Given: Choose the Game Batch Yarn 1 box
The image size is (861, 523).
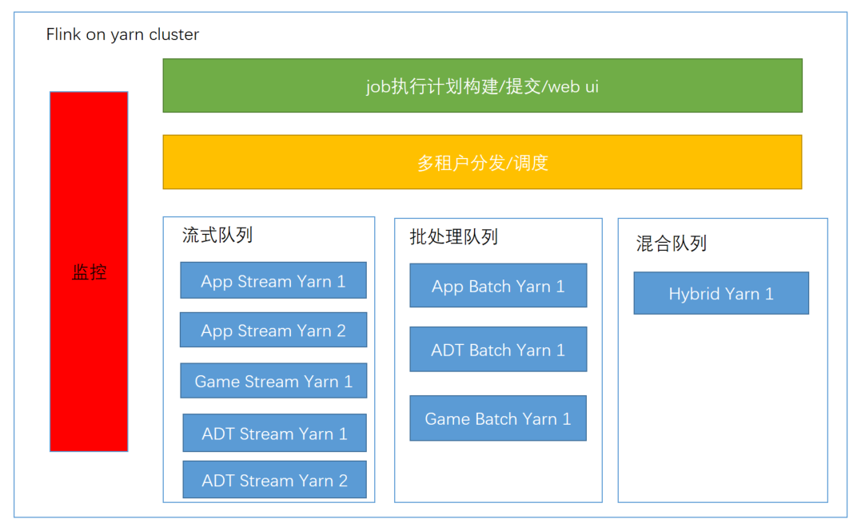Looking at the screenshot, I should coord(498,418).
